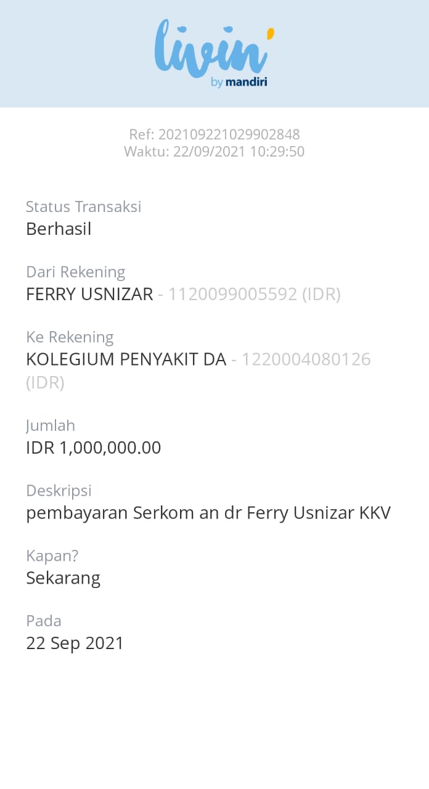
Task: Click the date 22 Sep 2021
Action: tap(75, 644)
